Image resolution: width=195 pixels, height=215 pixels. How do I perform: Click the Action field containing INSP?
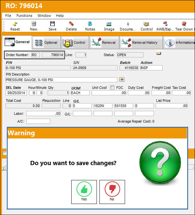coord(151,68)
